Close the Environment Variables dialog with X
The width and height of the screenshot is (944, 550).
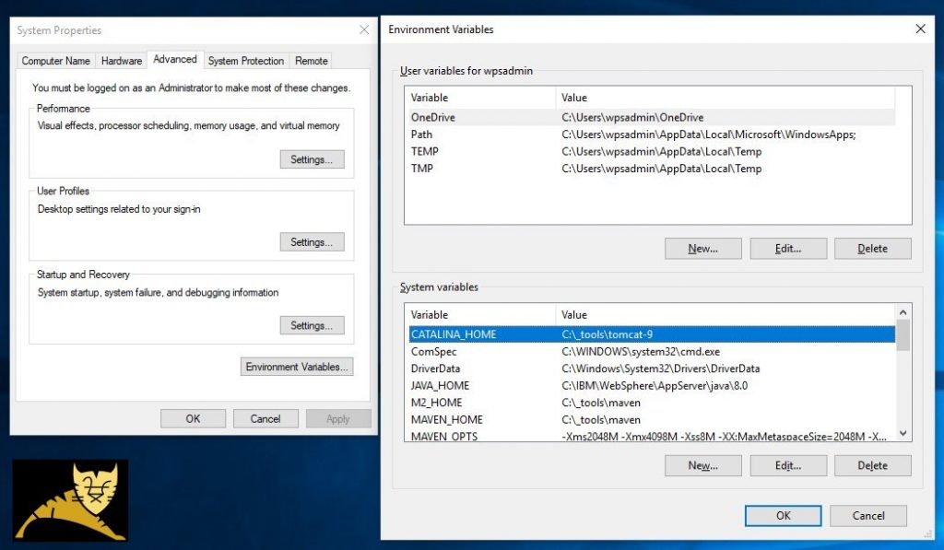pyautogui.click(x=919, y=29)
